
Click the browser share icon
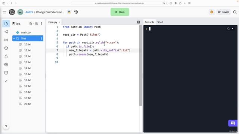[x=180, y=3]
